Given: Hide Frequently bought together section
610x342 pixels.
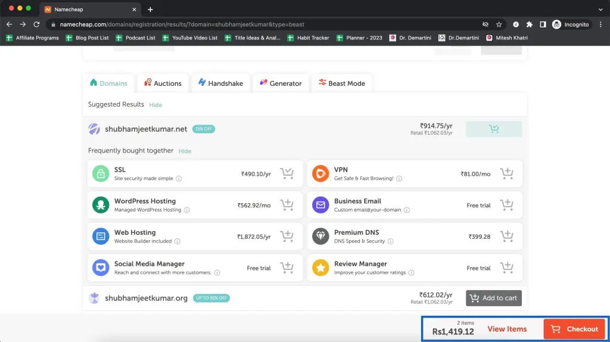Looking at the screenshot, I should [x=185, y=151].
